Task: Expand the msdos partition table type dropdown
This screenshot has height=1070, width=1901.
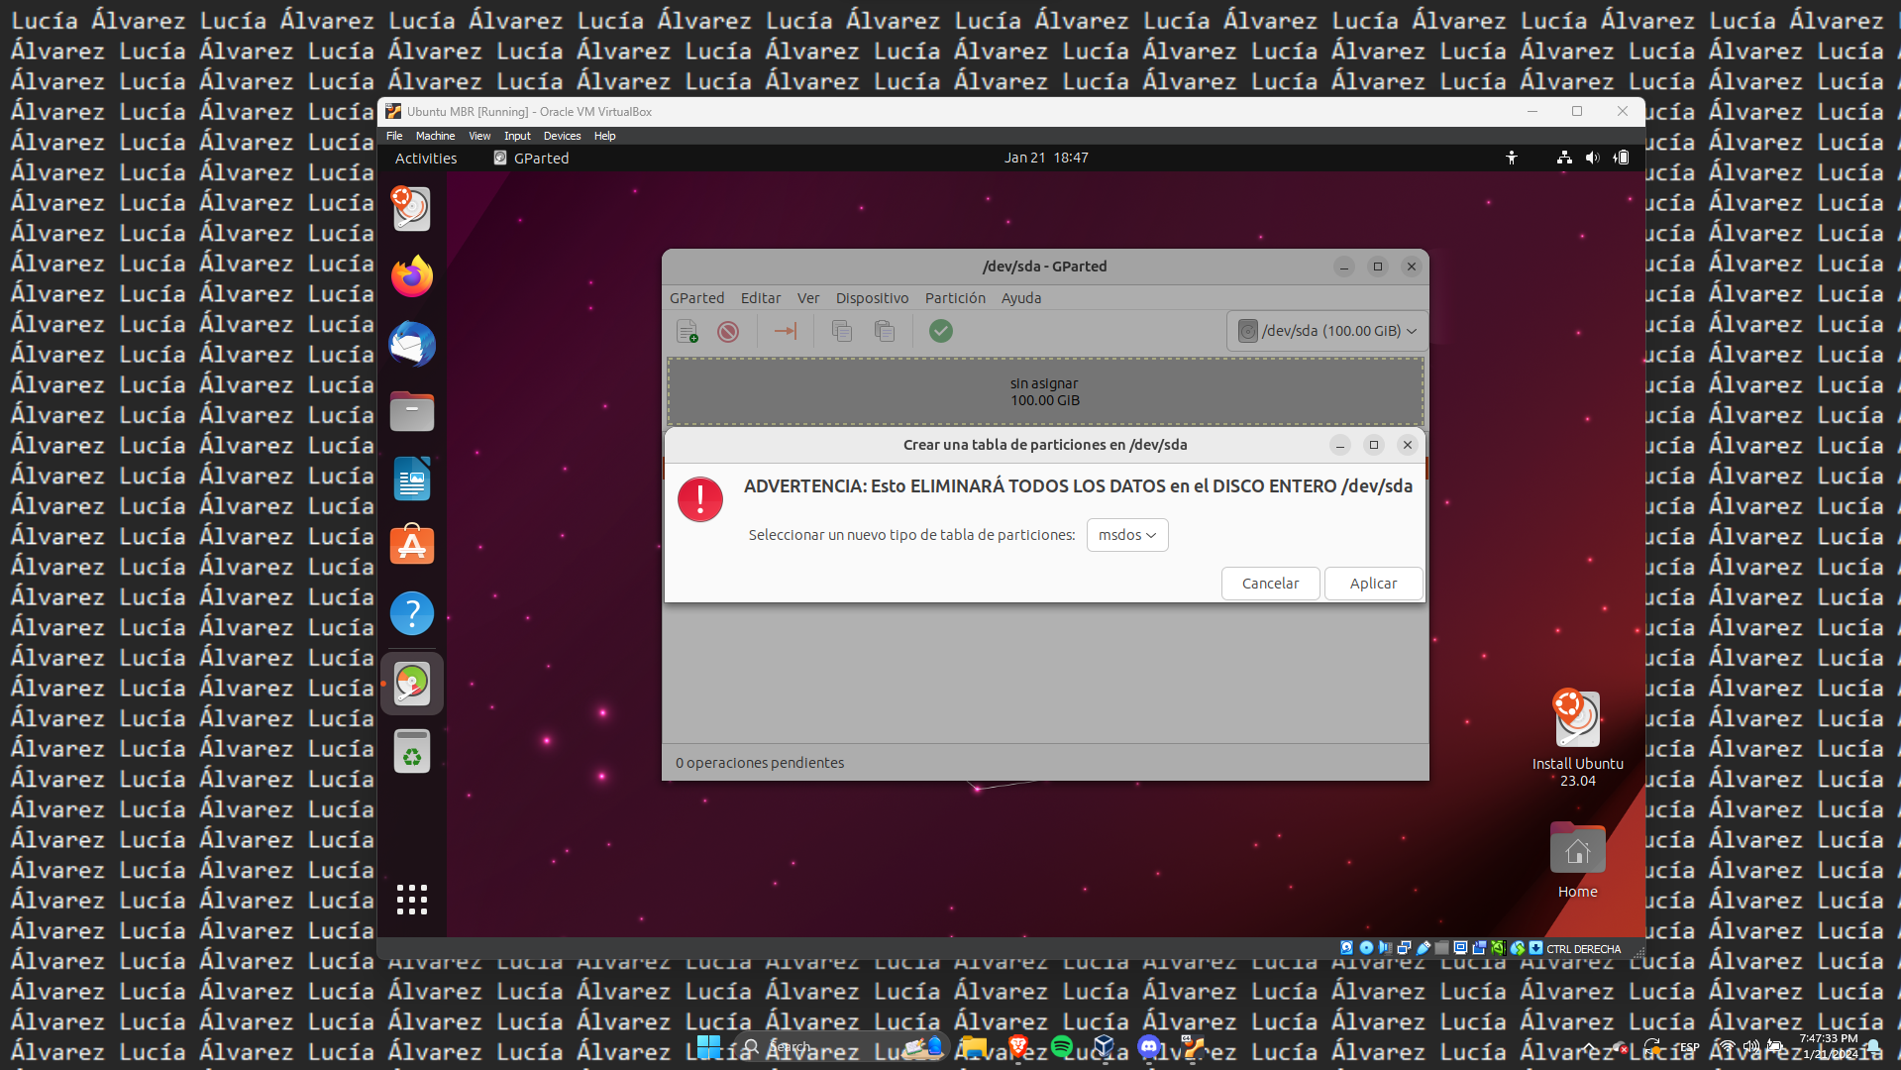Action: [x=1127, y=535]
